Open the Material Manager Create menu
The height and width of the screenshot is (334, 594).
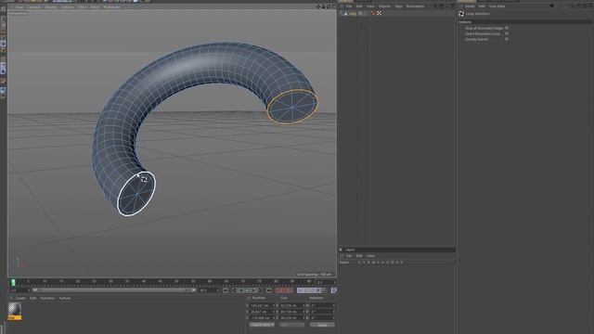20,299
